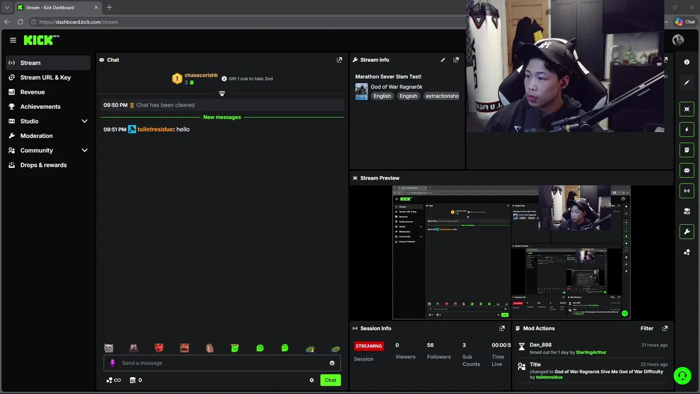Select the white cat emote
700x394 pixels.
(x=109, y=348)
